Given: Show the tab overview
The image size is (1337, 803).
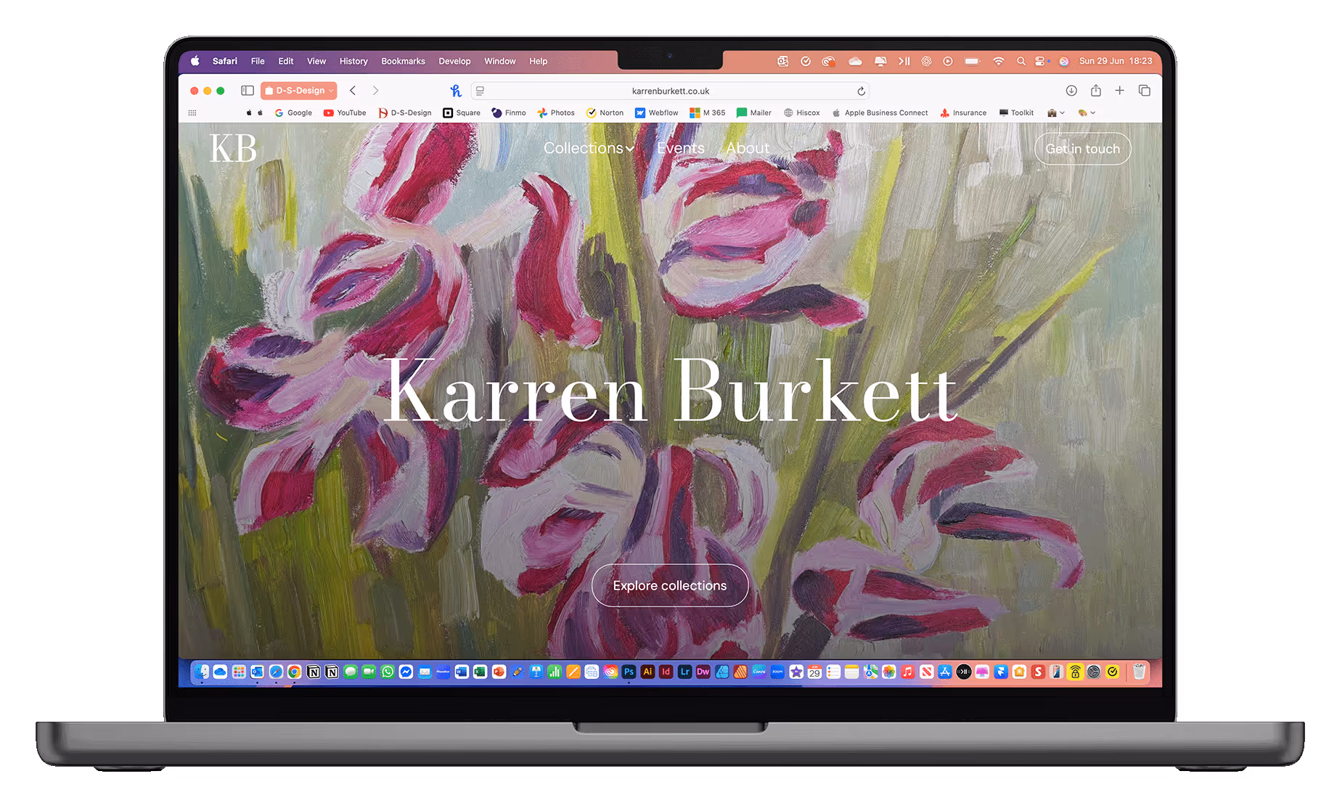Looking at the screenshot, I should pyautogui.click(x=1145, y=91).
